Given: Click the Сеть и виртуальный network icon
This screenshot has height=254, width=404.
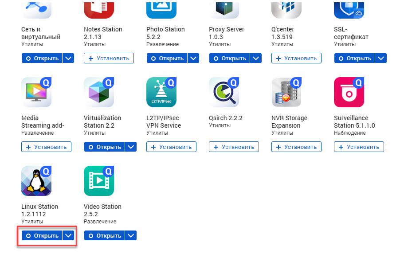Looking at the screenshot, I should click(x=36, y=9).
